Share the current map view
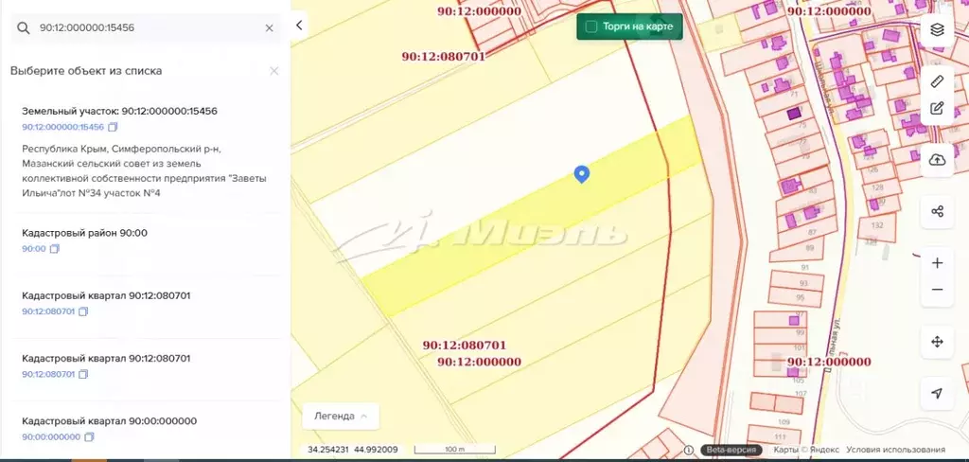Screen dimensions: 969x462 pyautogui.click(x=937, y=211)
